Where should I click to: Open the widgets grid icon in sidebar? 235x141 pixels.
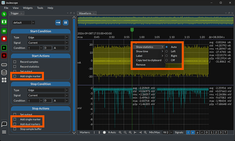point(4,80)
